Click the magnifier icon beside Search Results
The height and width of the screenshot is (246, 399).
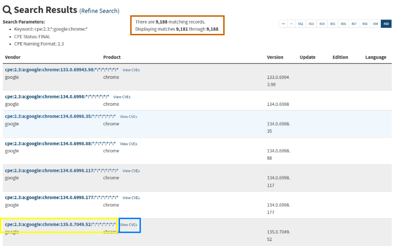point(7,10)
